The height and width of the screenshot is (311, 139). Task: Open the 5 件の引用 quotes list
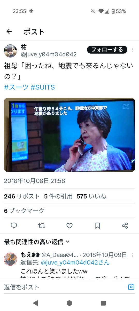click(x=58, y=197)
